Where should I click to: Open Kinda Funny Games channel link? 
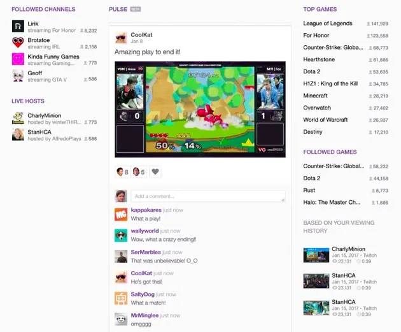[x=53, y=57]
